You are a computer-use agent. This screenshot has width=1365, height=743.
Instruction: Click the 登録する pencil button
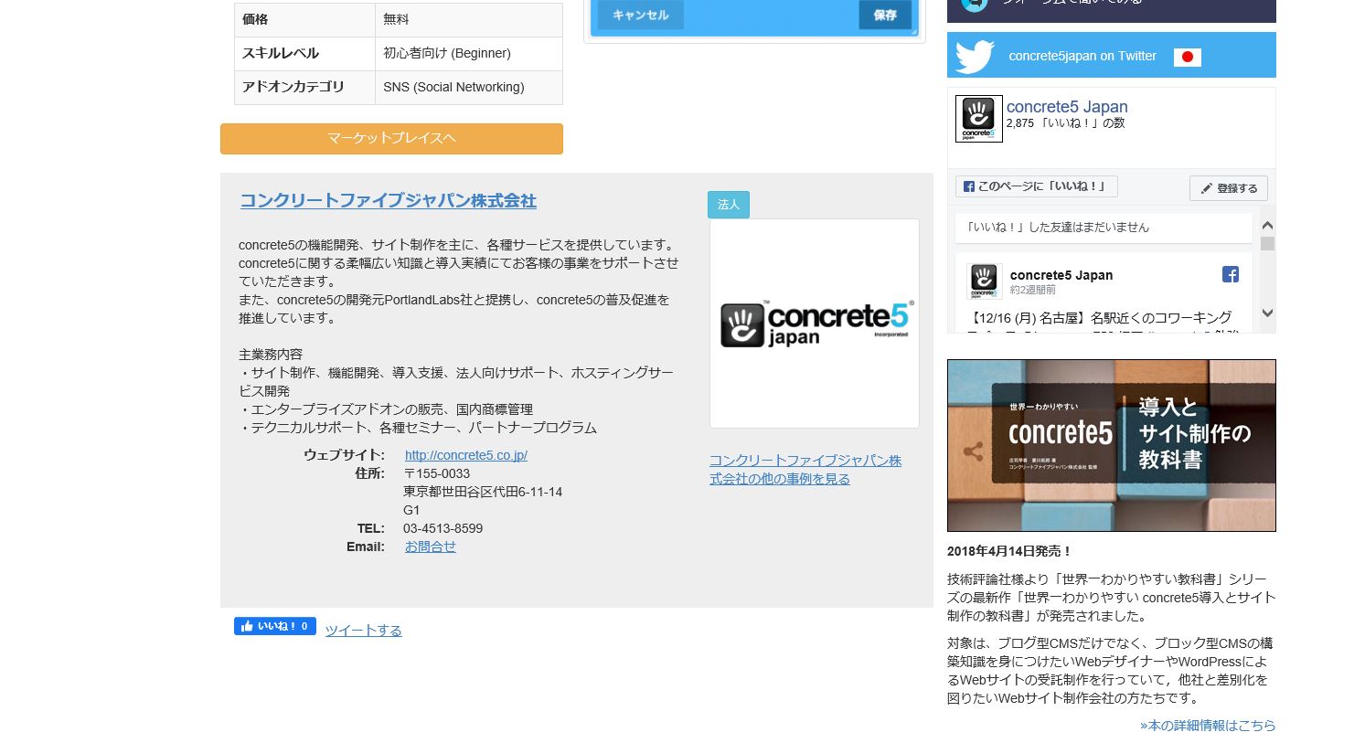point(1229,188)
